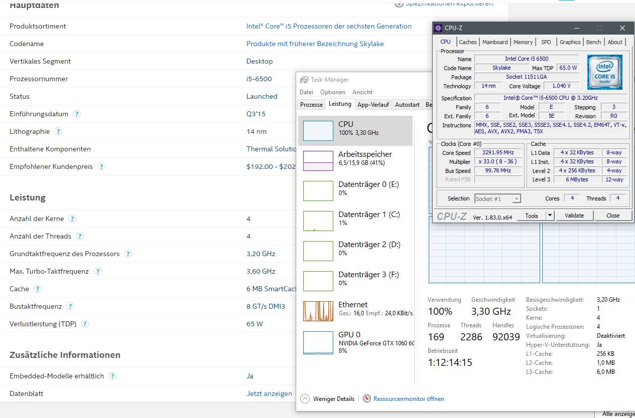
Task: Click help icon next to Anzahl der Threads
Action: [80, 236]
